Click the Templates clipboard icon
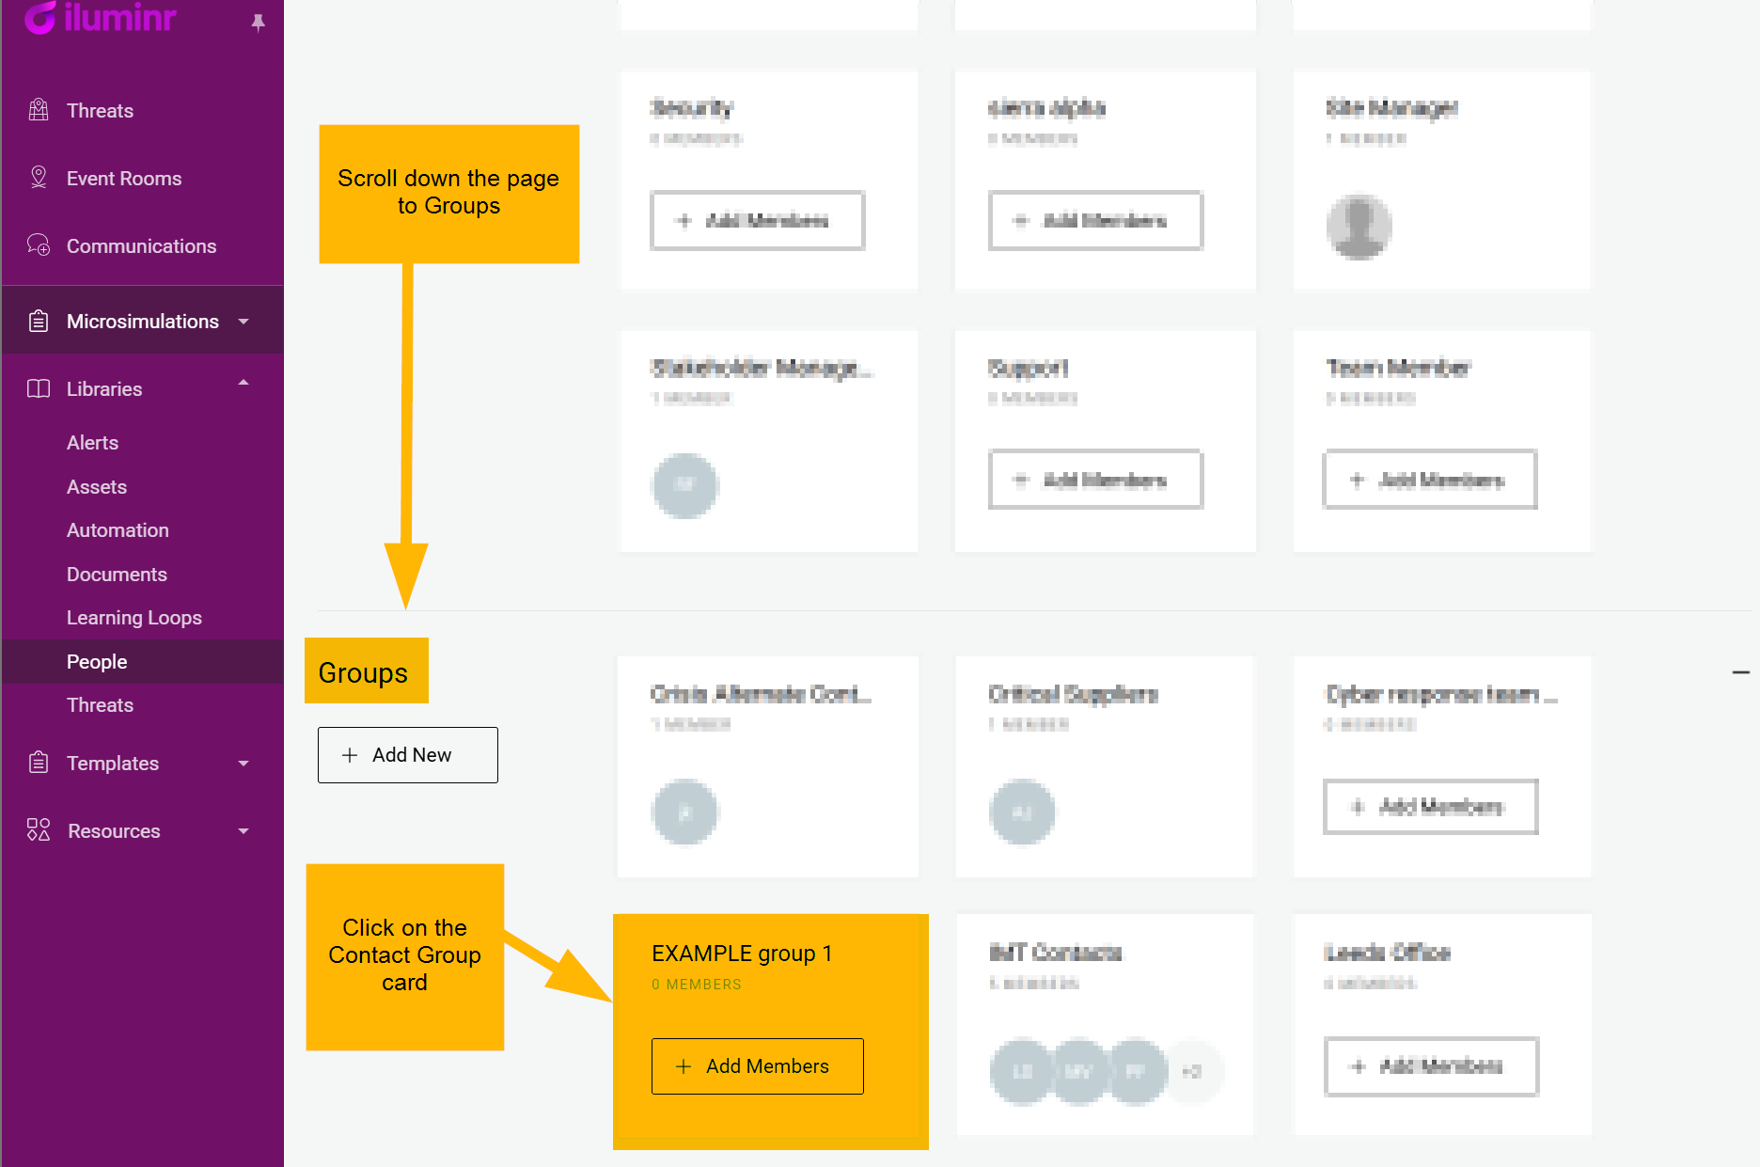The image size is (1760, 1167). point(39,763)
